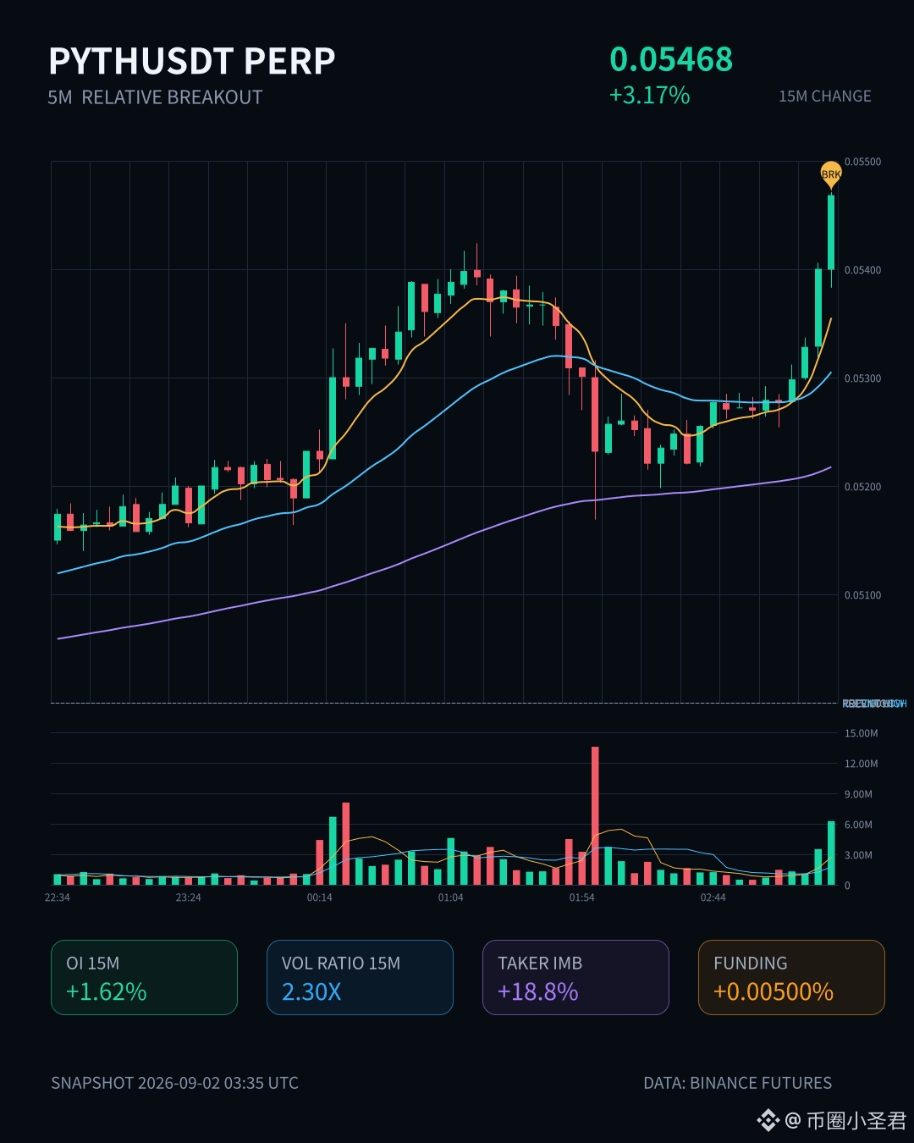Click the Binance logo in the watermark
Image resolution: width=914 pixels, height=1143 pixels.
[768, 1121]
